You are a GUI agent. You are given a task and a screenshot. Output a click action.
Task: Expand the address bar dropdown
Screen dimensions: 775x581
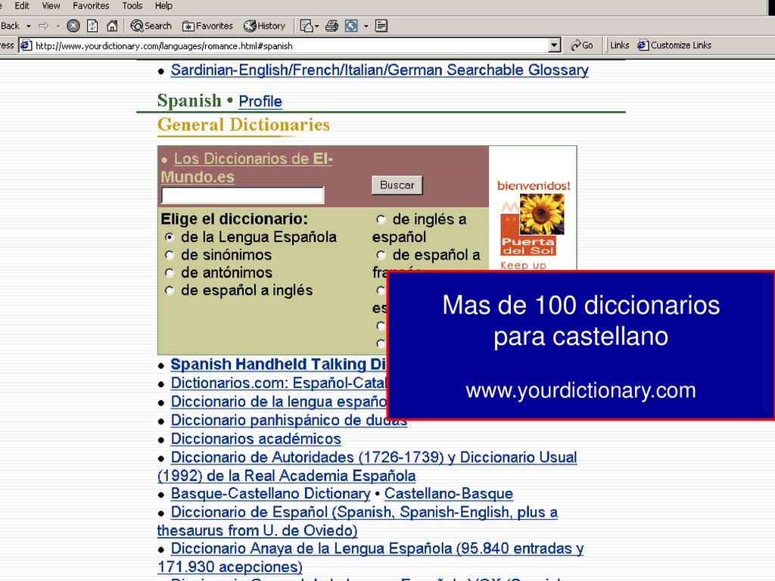[x=555, y=45]
